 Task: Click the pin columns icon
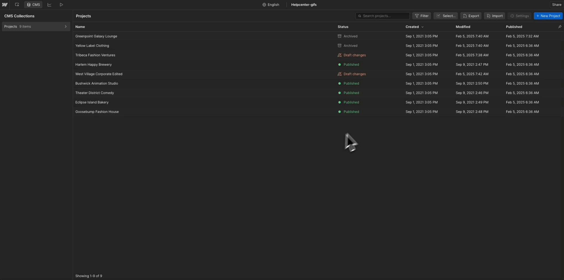560,27
